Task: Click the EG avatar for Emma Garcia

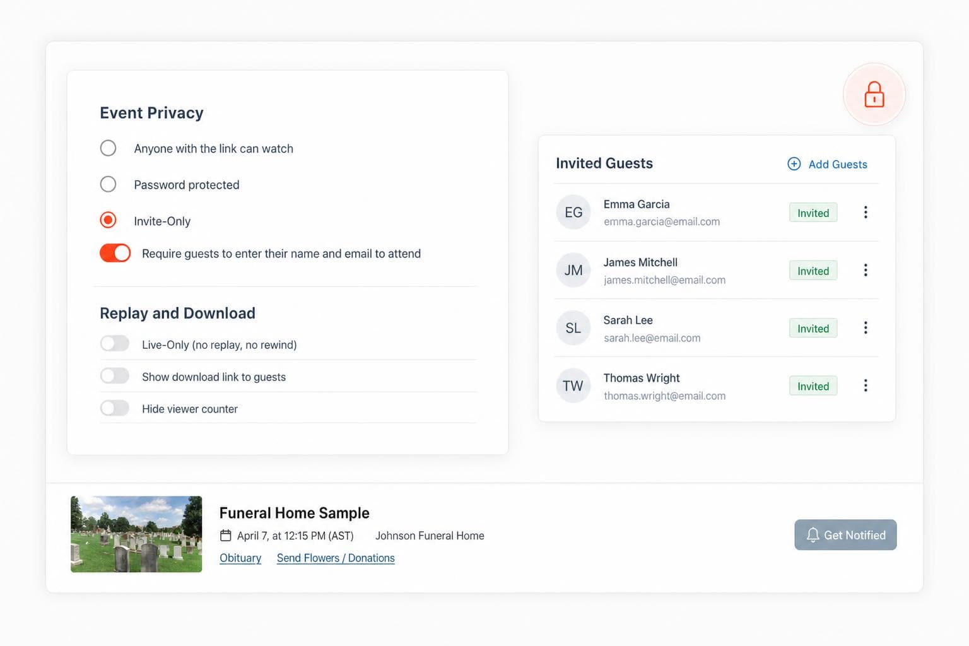Action: coord(573,212)
